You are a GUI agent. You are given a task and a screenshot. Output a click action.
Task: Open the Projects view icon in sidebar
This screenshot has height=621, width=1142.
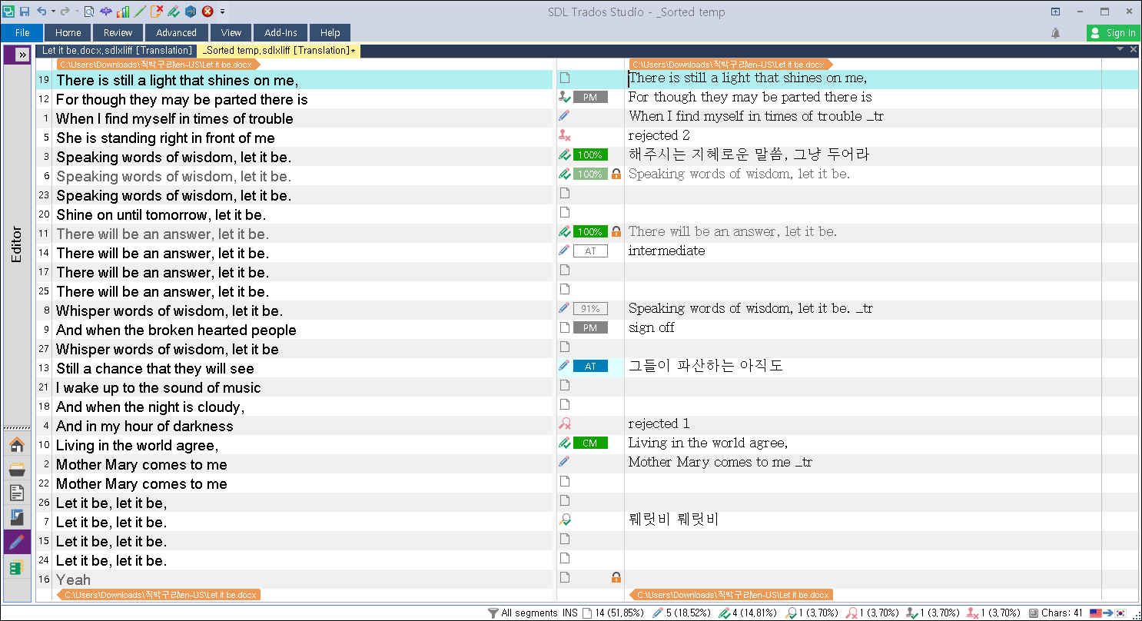pos(17,469)
